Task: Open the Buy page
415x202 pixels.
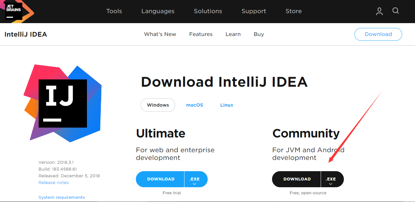Action: 259,34
